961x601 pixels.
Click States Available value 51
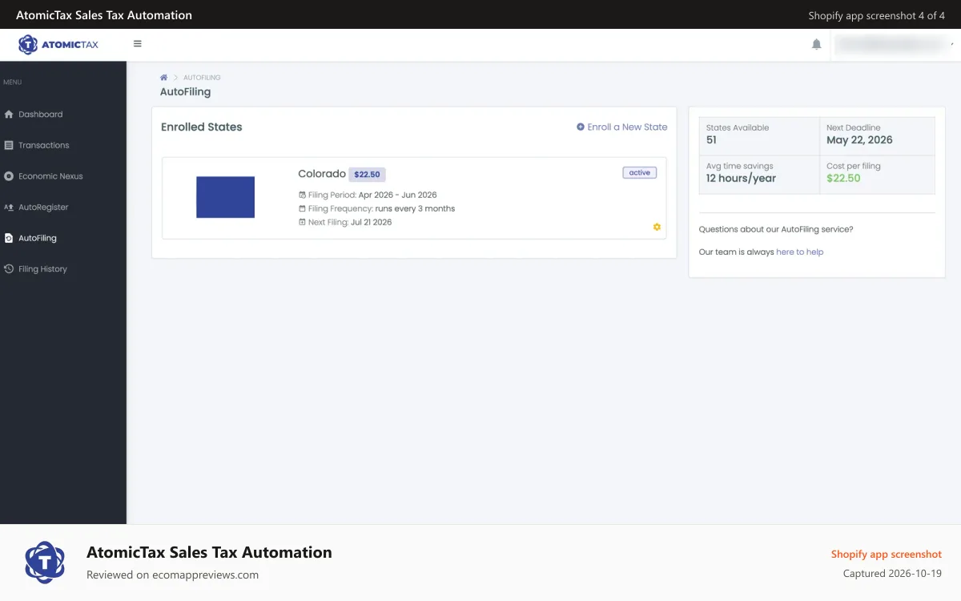pyautogui.click(x=711, y=140)
